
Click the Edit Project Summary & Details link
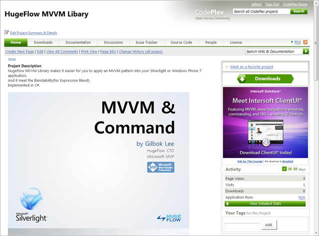coord(33,33)
